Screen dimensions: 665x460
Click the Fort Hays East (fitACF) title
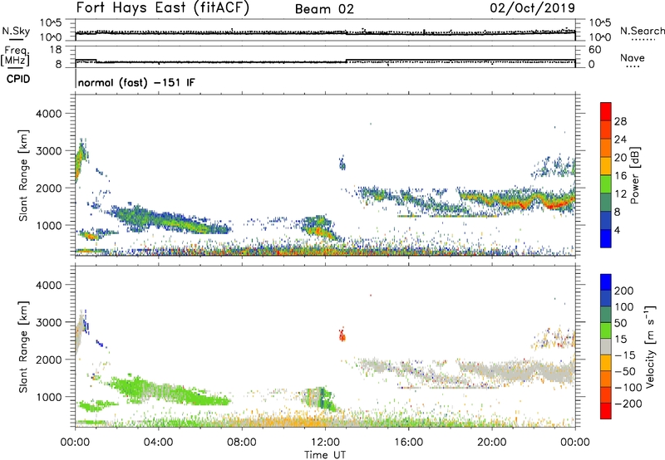162,8
